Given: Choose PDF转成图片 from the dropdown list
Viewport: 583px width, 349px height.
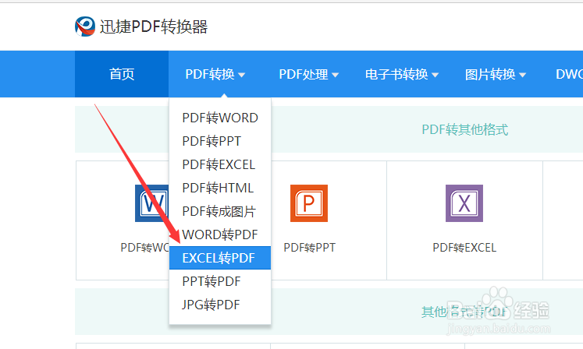Looking at the screenshot, I should coord(220,211).
